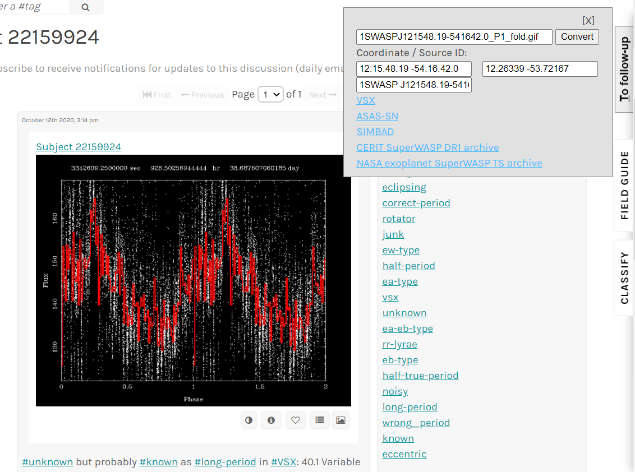This screenshot has width=635, height=472.
Task: Select the known tag in sidebar
Action: 398,438
